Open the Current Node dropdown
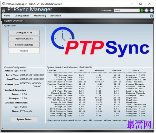This screenshot has height=133, width=156. pos(126,10)
